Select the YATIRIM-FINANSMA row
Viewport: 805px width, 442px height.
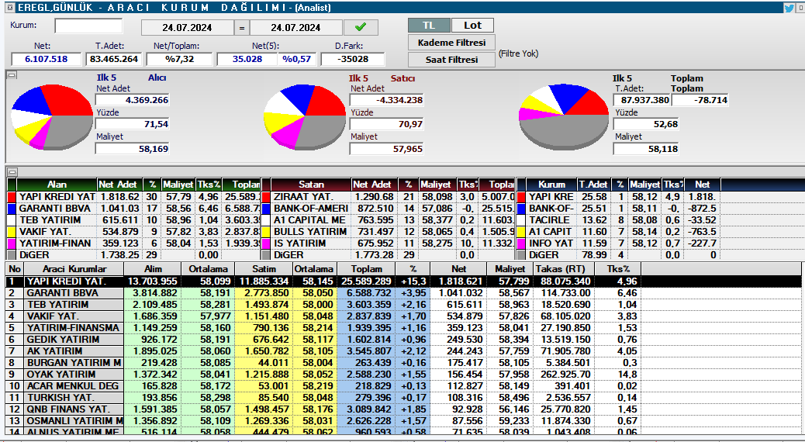403,327
